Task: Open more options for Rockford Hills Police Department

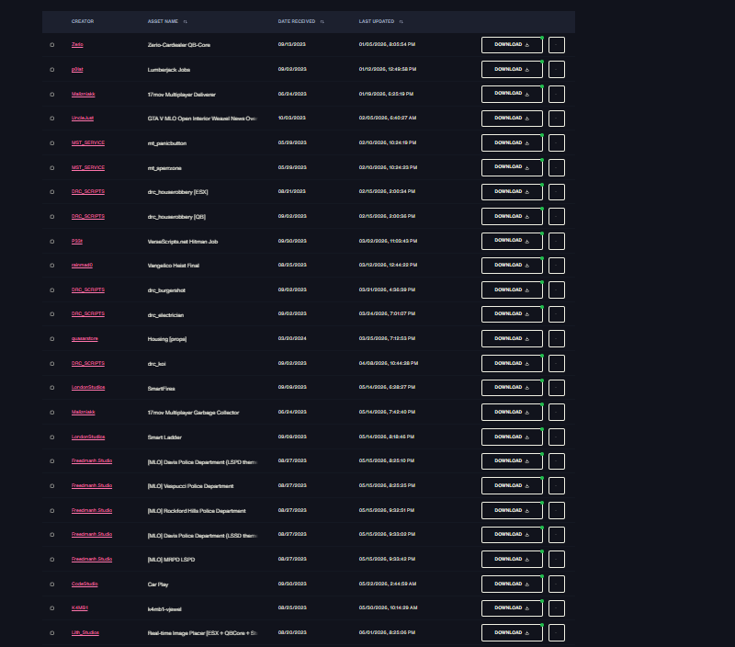Action: [x=557, y=510]
